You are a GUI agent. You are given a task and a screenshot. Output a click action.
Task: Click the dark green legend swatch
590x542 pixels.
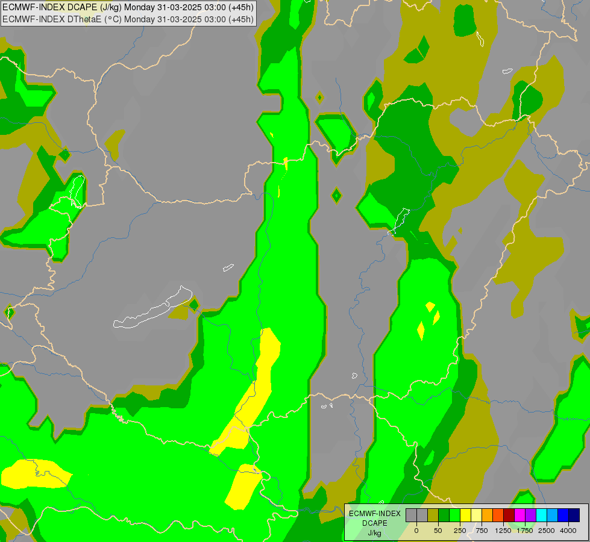click(444, 515)
